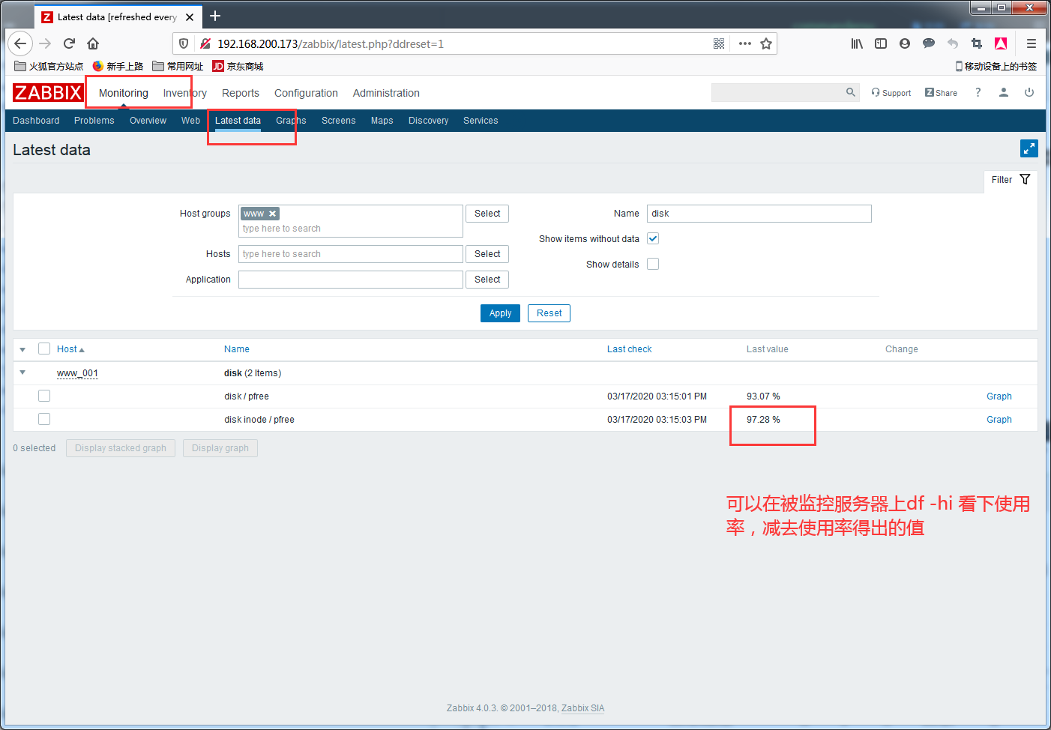This screenshot has width=1051, height=730.
Task: Open tracking protection shield icon
Action: [x=184, y=43]
